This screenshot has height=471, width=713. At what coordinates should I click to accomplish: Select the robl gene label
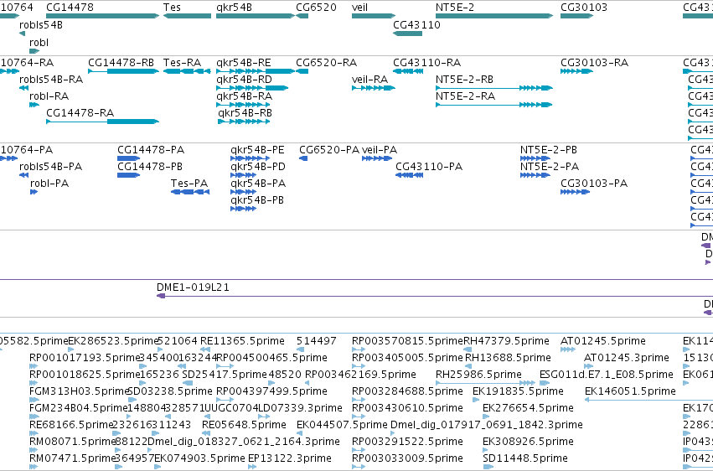click(39, 42)
